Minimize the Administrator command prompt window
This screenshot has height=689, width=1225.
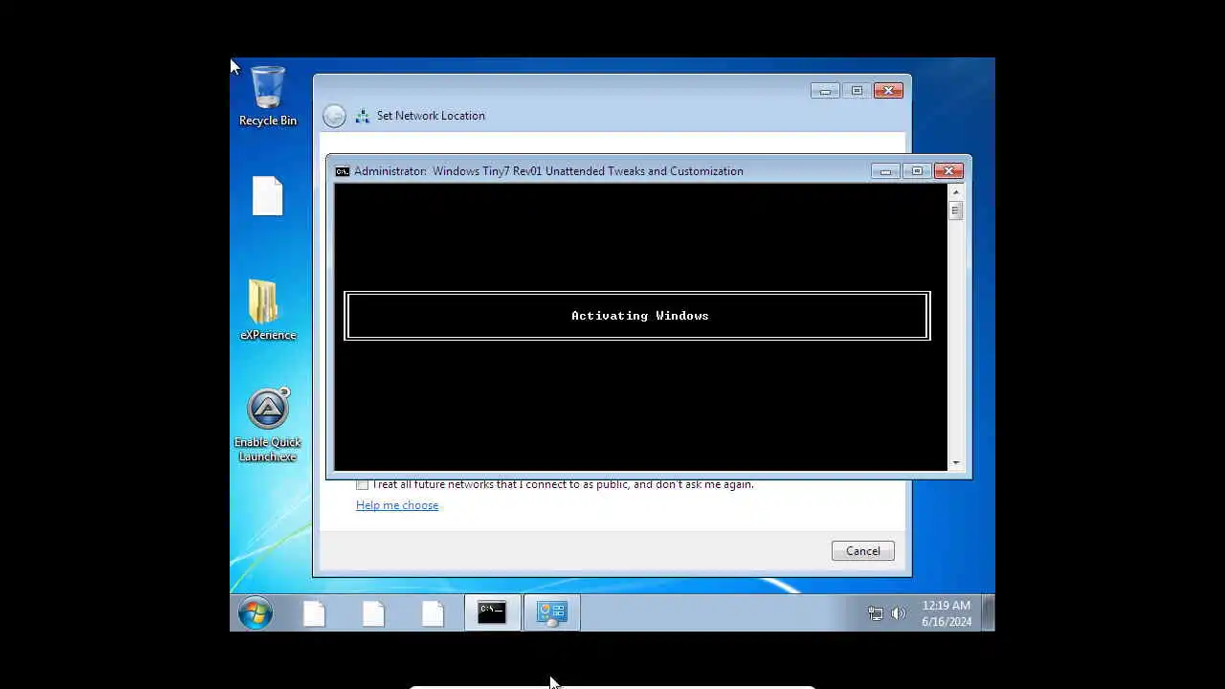pos(885,171)
